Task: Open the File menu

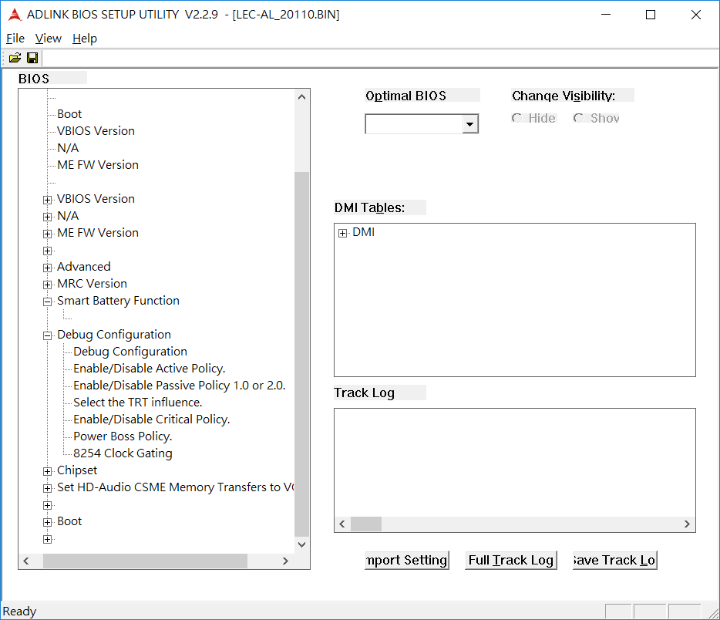Action: (x=15, y=39)
